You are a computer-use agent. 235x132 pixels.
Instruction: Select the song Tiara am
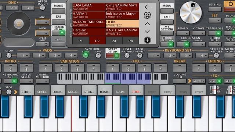pos(89,32)
